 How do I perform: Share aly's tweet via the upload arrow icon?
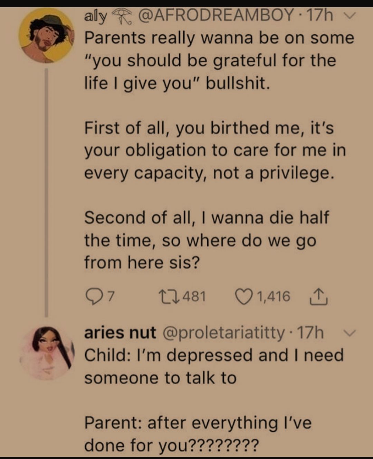coord(318,297)
